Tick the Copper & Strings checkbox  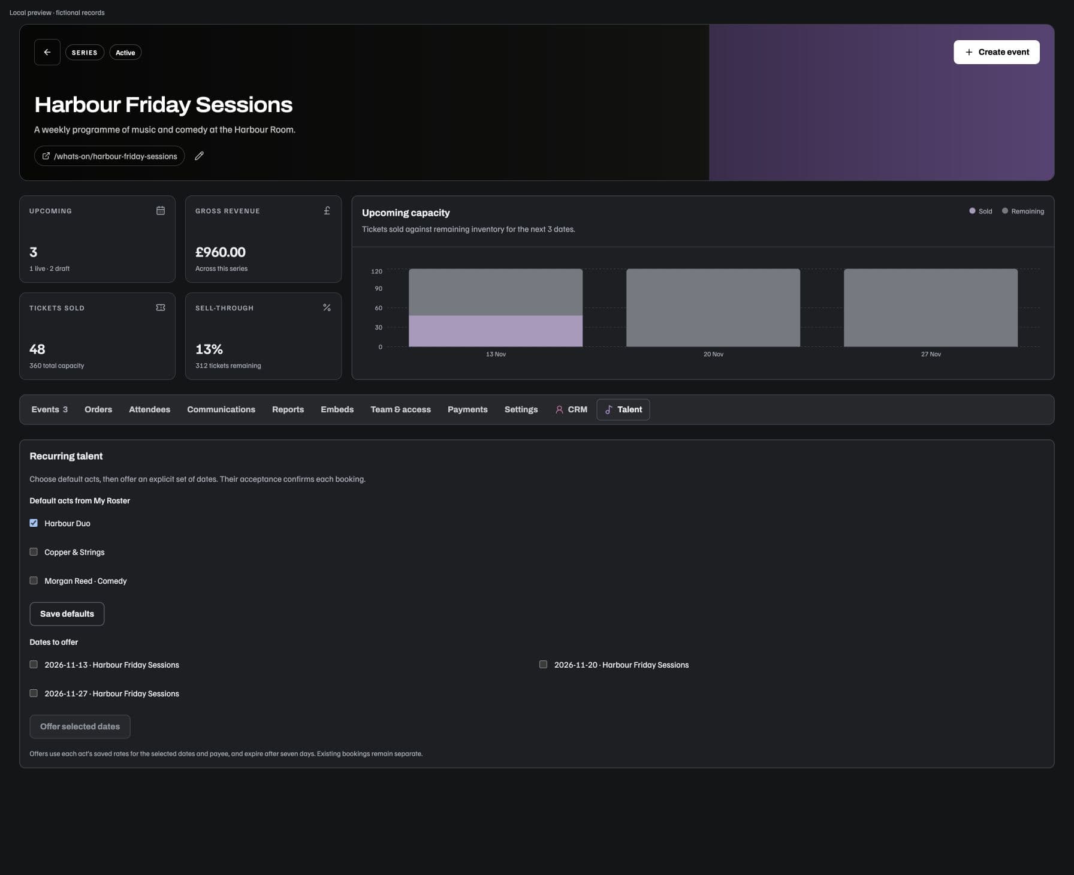tap(34, 552)
